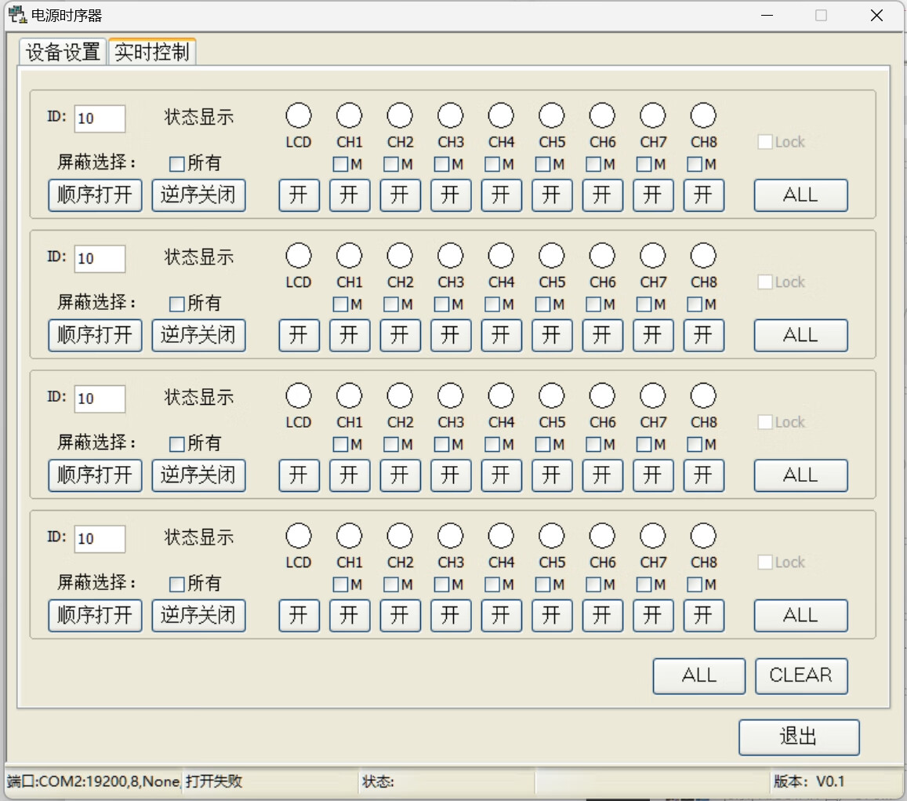Click CH4 status indicator in first device group

click(x=501, y=116)
